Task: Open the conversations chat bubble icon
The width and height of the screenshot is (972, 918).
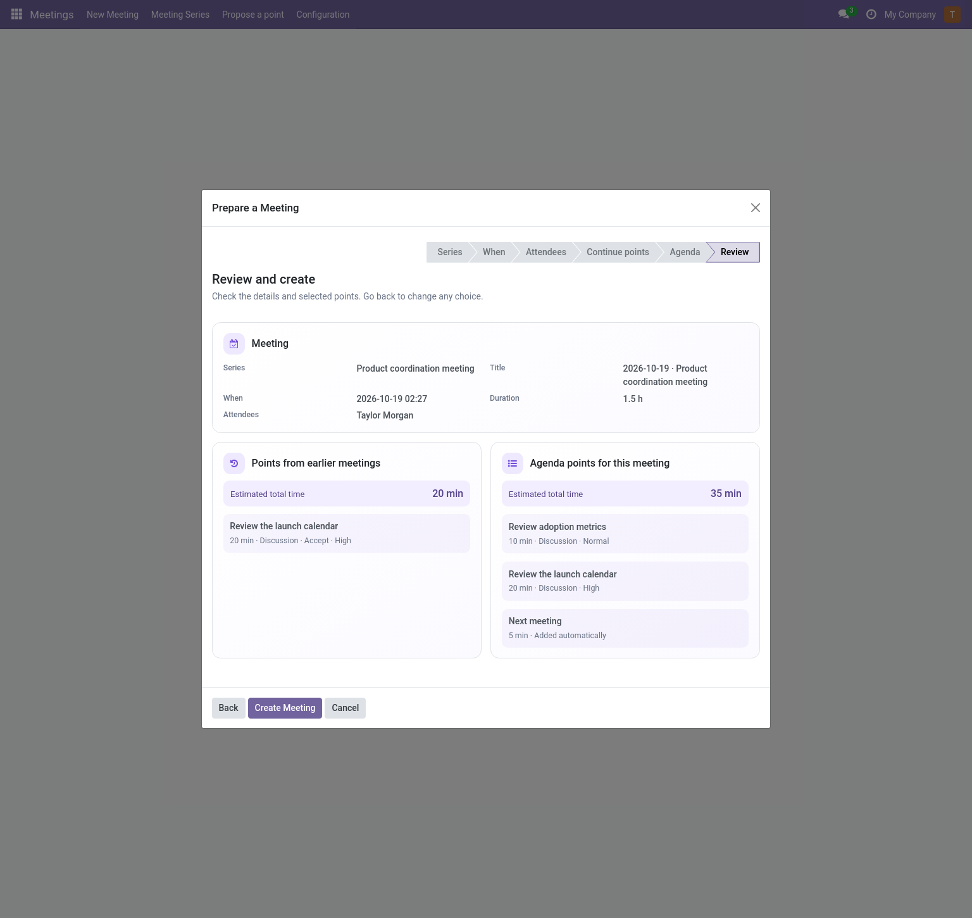Action: tap(844, 14)
